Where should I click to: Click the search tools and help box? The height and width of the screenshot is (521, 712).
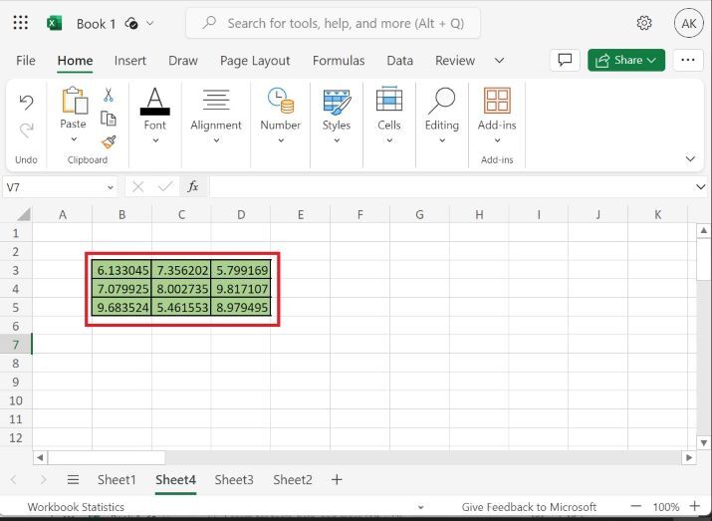333,23
